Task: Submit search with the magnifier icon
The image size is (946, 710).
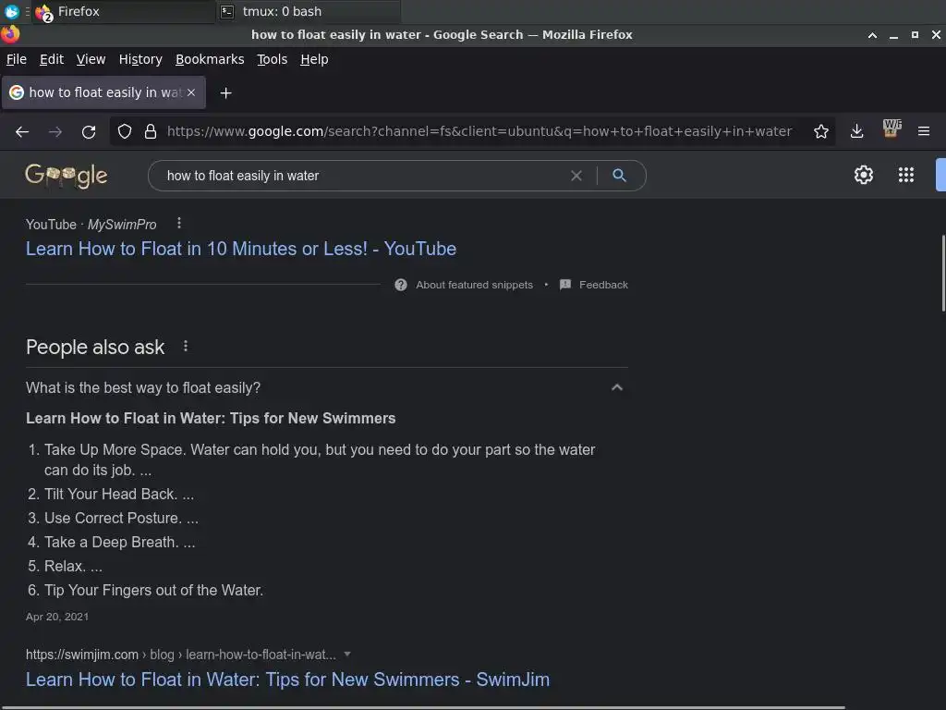Action: click(619, 175)
